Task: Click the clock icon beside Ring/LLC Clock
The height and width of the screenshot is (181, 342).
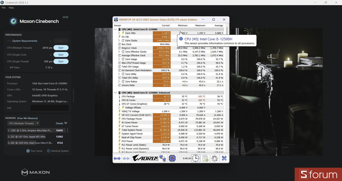Action: pos(119,48)
